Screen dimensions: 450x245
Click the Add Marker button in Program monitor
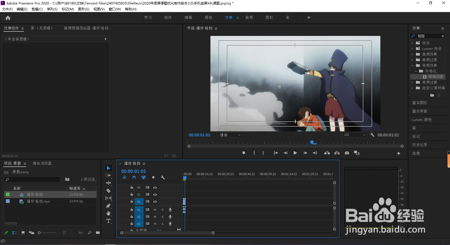pos(244,153)
